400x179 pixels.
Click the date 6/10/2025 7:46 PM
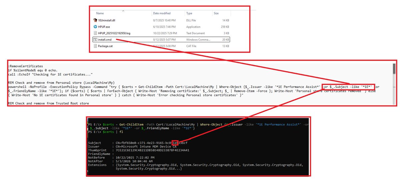coord(165,27)
